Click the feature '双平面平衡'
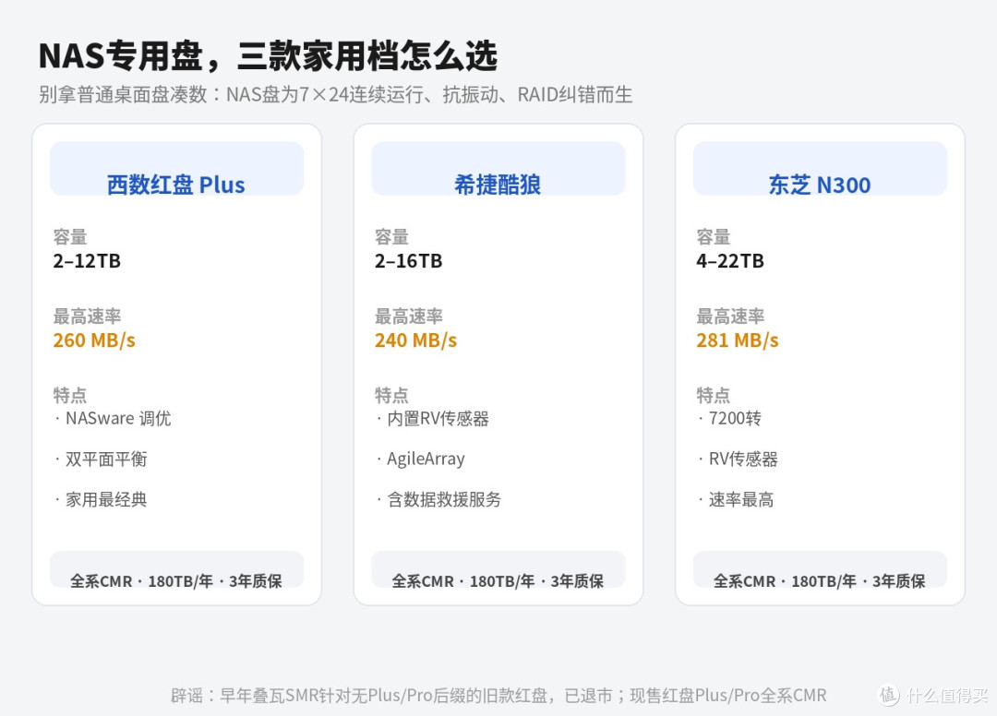This screenshot has width=997, height=716. coord(106,459)
